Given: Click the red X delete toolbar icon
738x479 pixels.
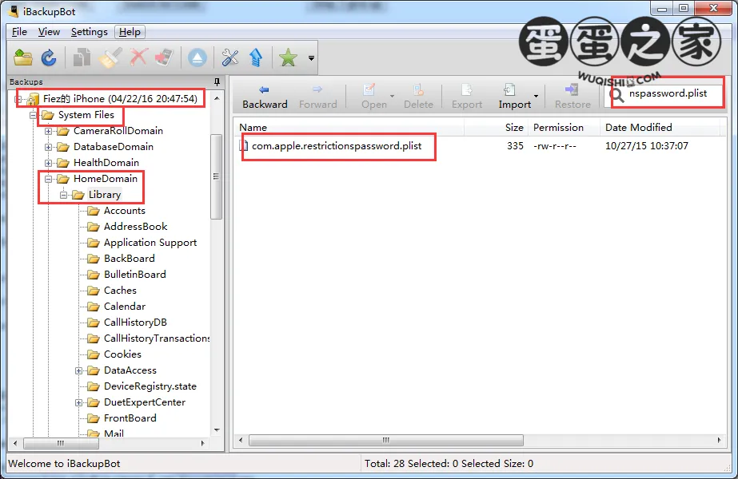Looking at the screenshot, I should point(138,57).
